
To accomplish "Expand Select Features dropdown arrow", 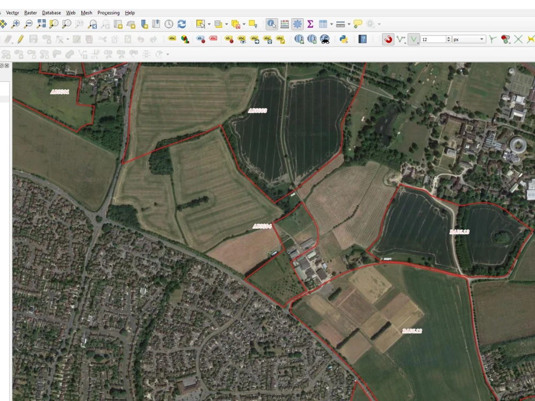I will click(x=209, y=24).
